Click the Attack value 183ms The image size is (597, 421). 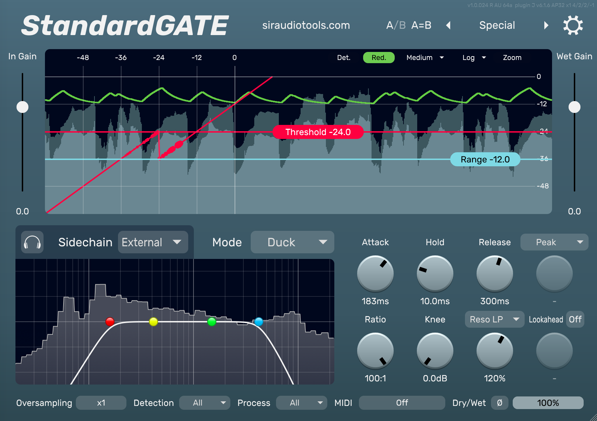point(375,301)
